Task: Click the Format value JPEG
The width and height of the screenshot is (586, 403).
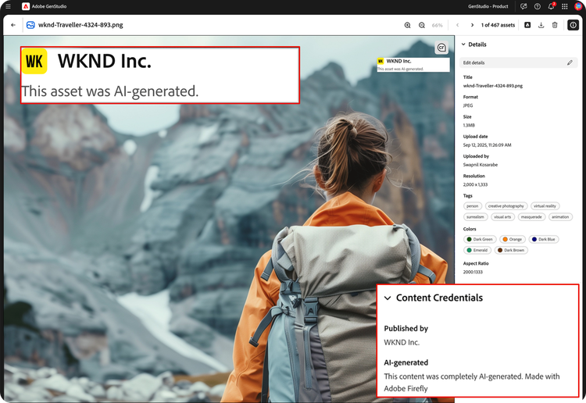Action: tap(468, 105)
